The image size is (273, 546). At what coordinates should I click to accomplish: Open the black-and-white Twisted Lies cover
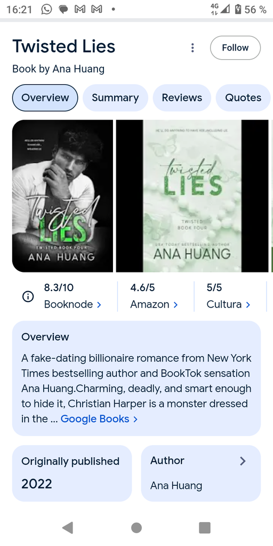[x=63, y=196]
